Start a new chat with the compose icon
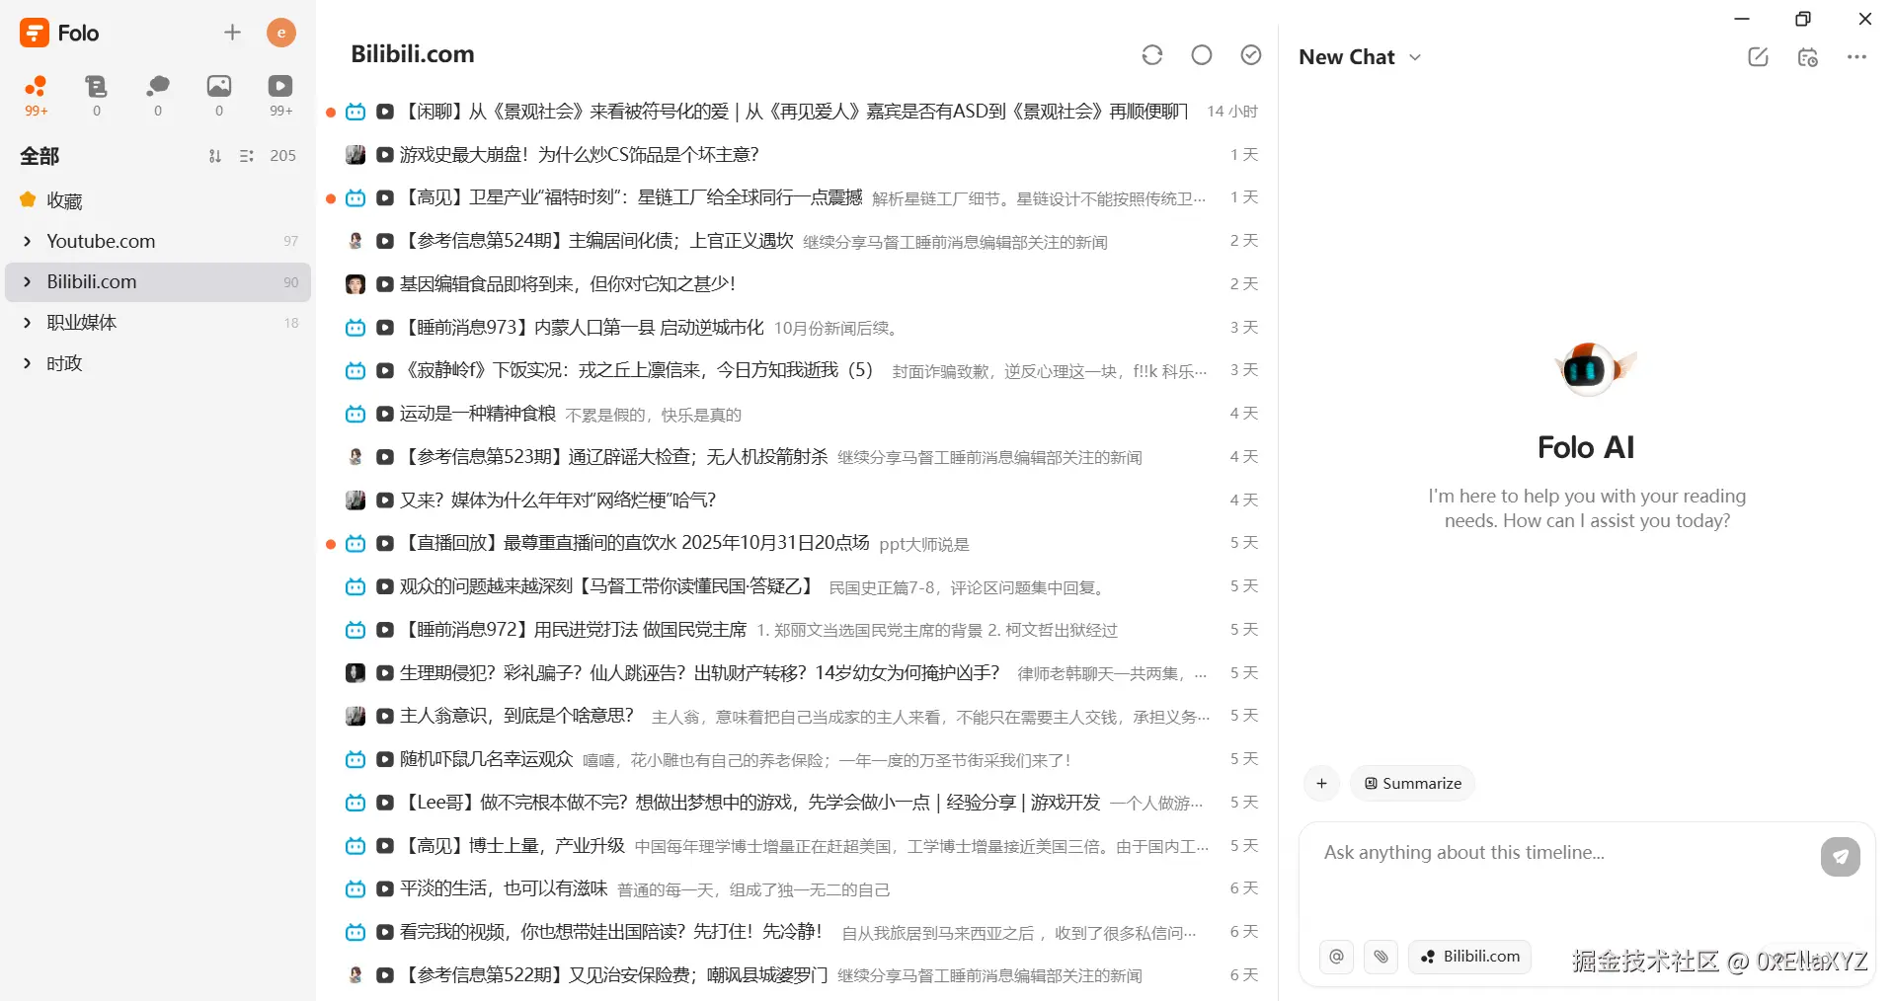1894x1001 pixels. pos(1758,57)
